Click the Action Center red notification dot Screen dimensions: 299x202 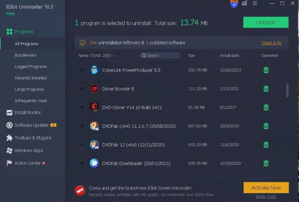(44, 163)
